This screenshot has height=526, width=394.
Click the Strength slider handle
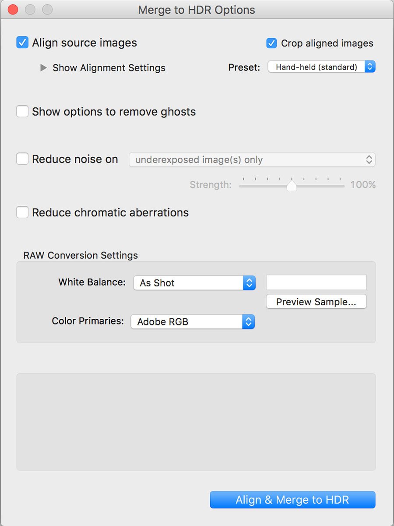click(x=291, y=185)
